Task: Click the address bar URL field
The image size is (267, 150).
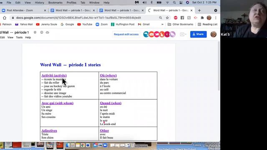Action: point(78,17)
